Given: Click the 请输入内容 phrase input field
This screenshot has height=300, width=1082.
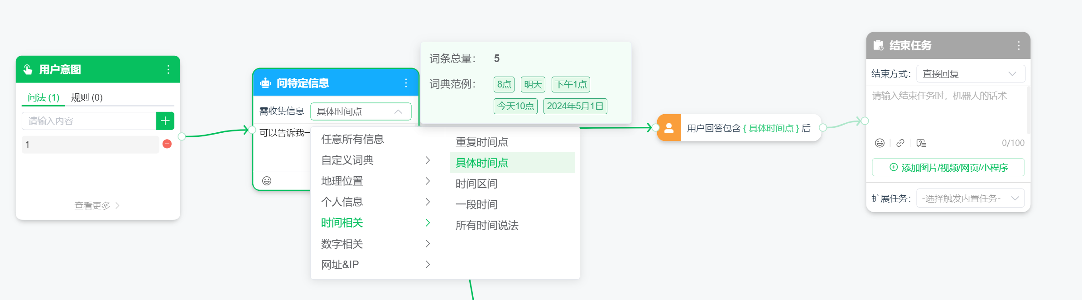Looking at the screenshot, I should pos(89,121).
